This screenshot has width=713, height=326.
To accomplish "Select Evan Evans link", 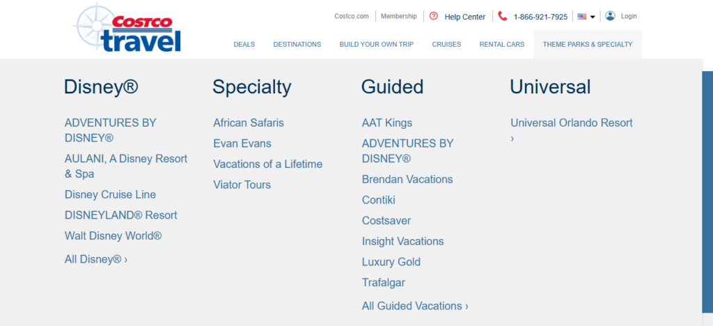I will click(x=242, y=143).
